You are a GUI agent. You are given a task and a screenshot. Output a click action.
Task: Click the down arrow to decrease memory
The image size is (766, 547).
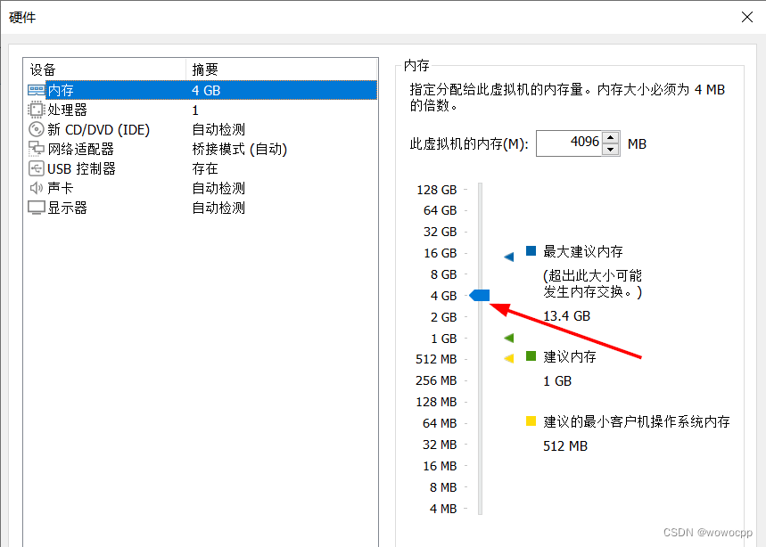(609, 149)
